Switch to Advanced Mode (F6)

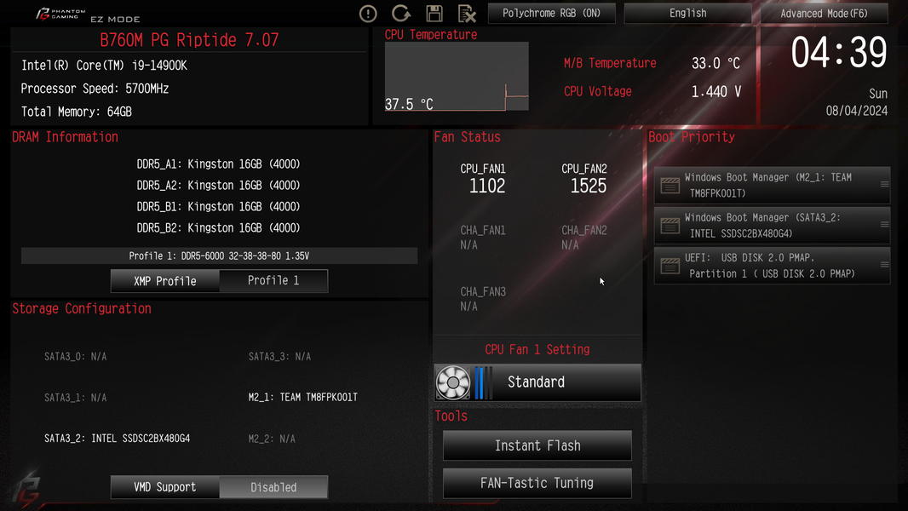tap(824, 14)
